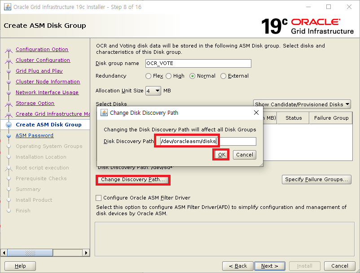Click the Next button
Image resolution: width=360 pixels, height=273 pixels.
coord(270,266)
